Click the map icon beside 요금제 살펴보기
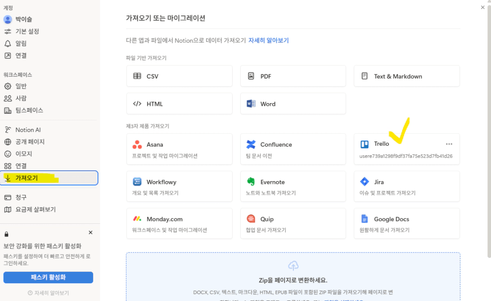The height and width of the screenshot is (301, 491). tap(8, 210)
